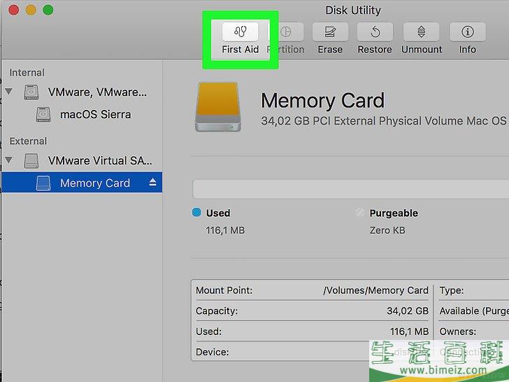509x382 pixels.
Task: Click the Erase label
Action: 330,50
